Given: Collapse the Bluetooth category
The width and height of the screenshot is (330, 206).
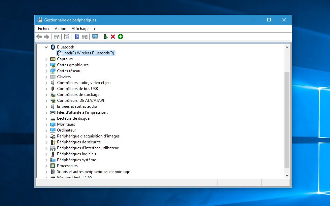Looking at the screenshot, I should click(46, 47).
